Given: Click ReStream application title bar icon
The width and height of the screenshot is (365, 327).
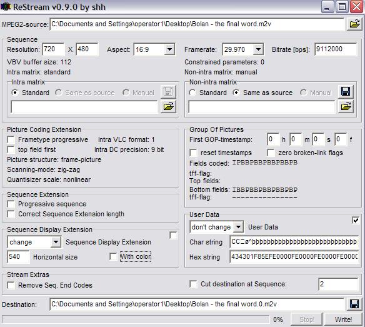Looking at the screenshot, I should 6,7.
